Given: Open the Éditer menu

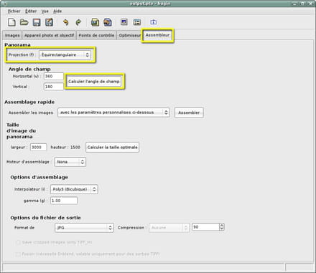Looking at the screenshot, I should click(31, 11).
